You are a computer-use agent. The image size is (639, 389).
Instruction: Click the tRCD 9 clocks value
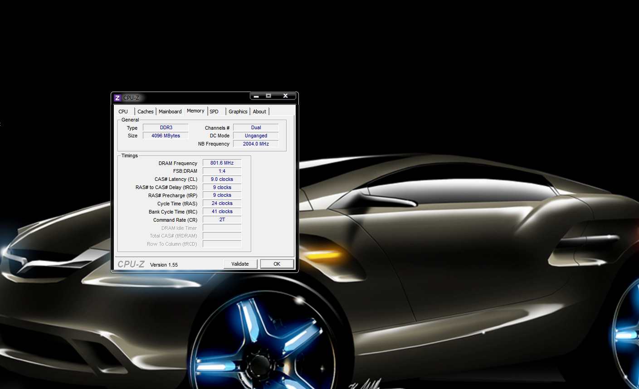tap(222, 188)
